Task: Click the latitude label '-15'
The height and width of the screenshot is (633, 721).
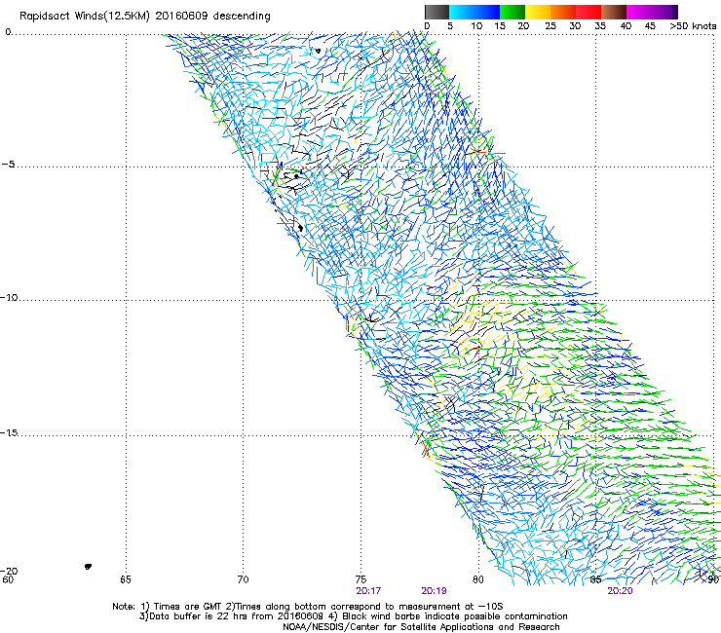Action: 9,433
